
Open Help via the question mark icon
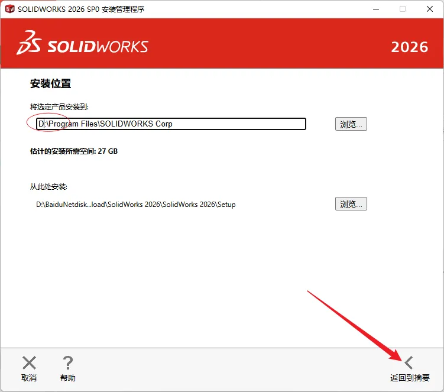coord(67,363)
